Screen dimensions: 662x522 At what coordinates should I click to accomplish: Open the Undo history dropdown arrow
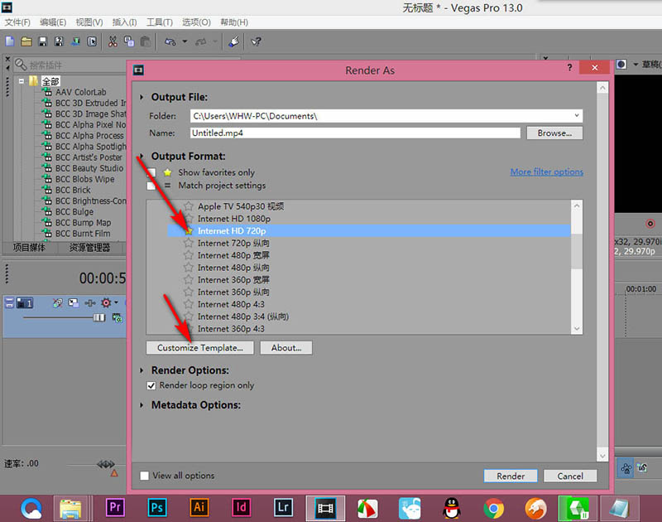tap(185, 41)
